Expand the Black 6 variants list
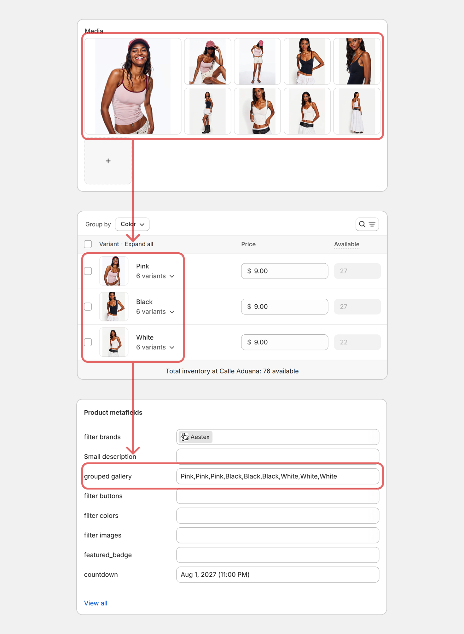Screen dimensions: 464x634 [155, 312]
